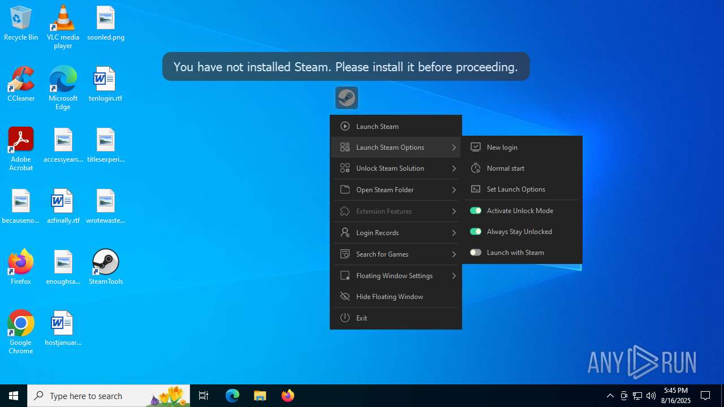Turn off the Always Stay Unlocked switch

coord(476,231)
